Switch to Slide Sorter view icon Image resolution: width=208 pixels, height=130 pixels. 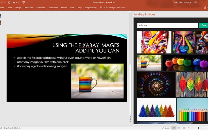tap(179, 128)
